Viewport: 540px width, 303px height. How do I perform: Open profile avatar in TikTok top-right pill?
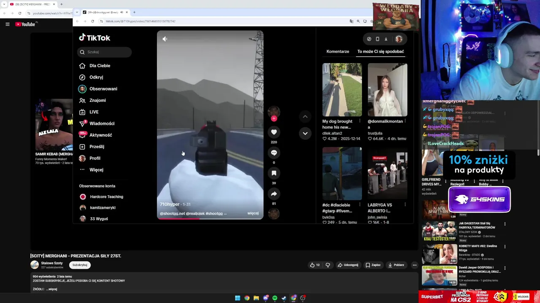point(399,39)
